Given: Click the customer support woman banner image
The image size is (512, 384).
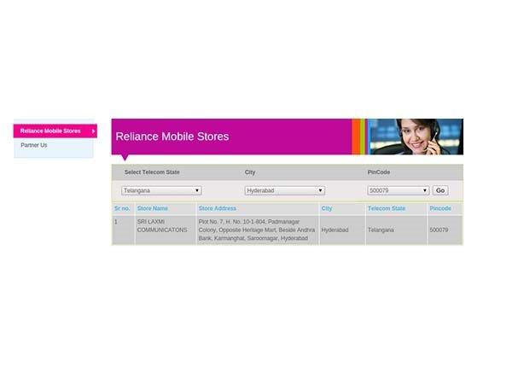Looking at the screenshot, I should (x=415, y=137).
